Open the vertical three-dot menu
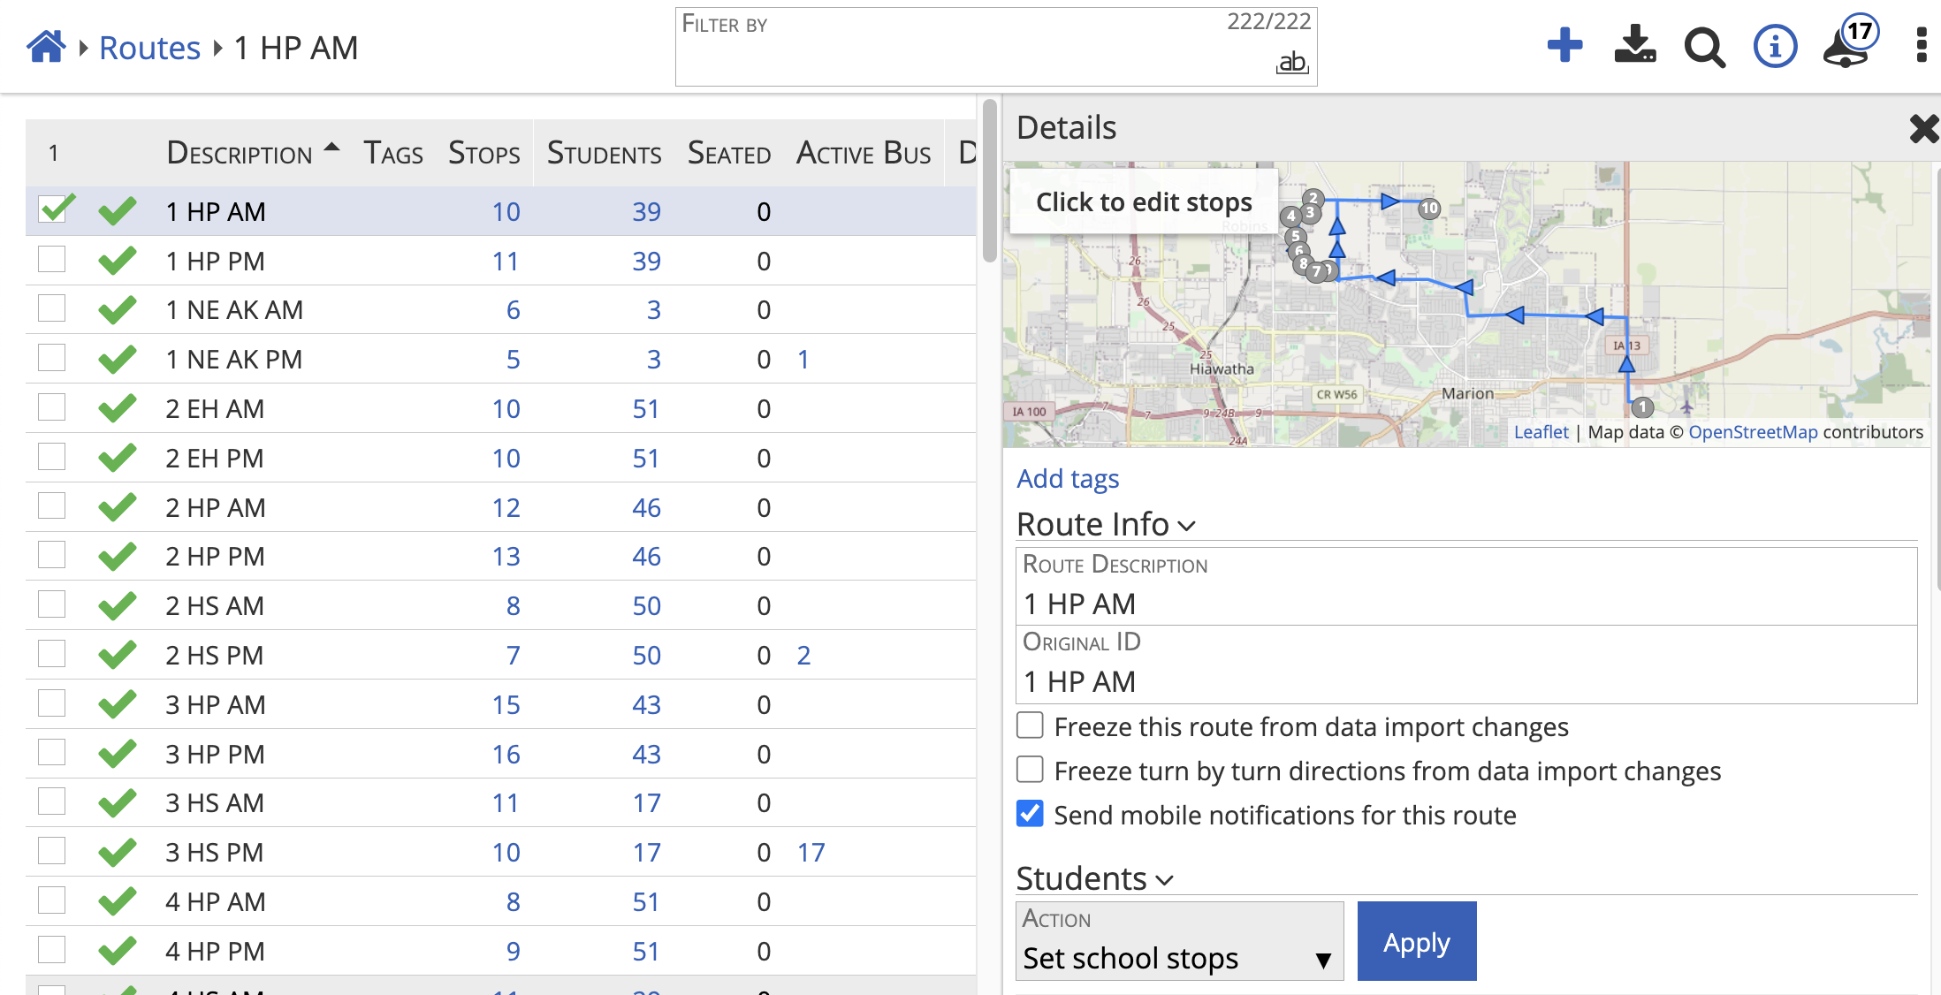Viewport: 1941px width, 995px height. click(1921, 46)
